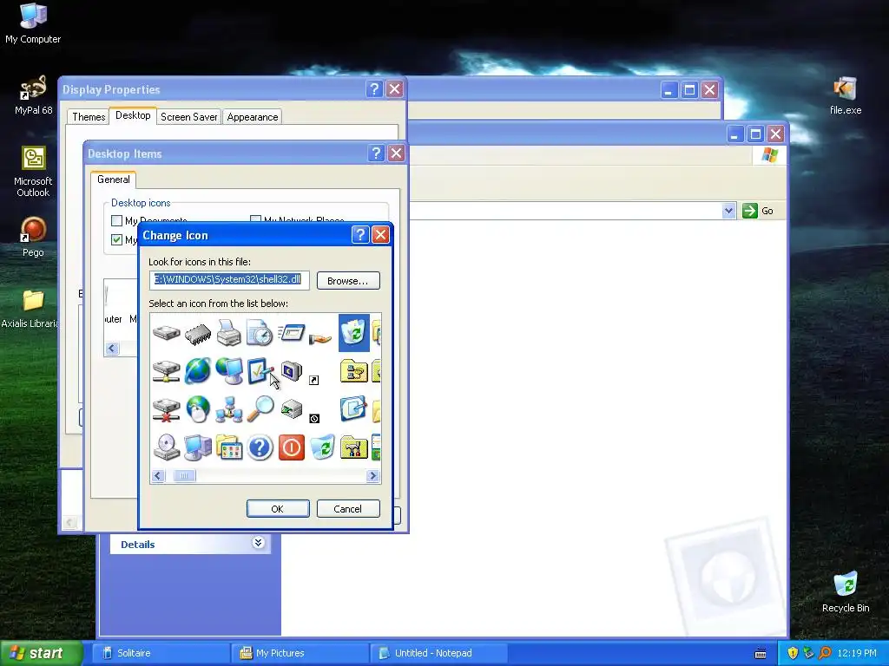Image resolution: width=889 pixels, height=666 pixels.
Task: Click the Change Icon help question button
Action: click(360, 234)
